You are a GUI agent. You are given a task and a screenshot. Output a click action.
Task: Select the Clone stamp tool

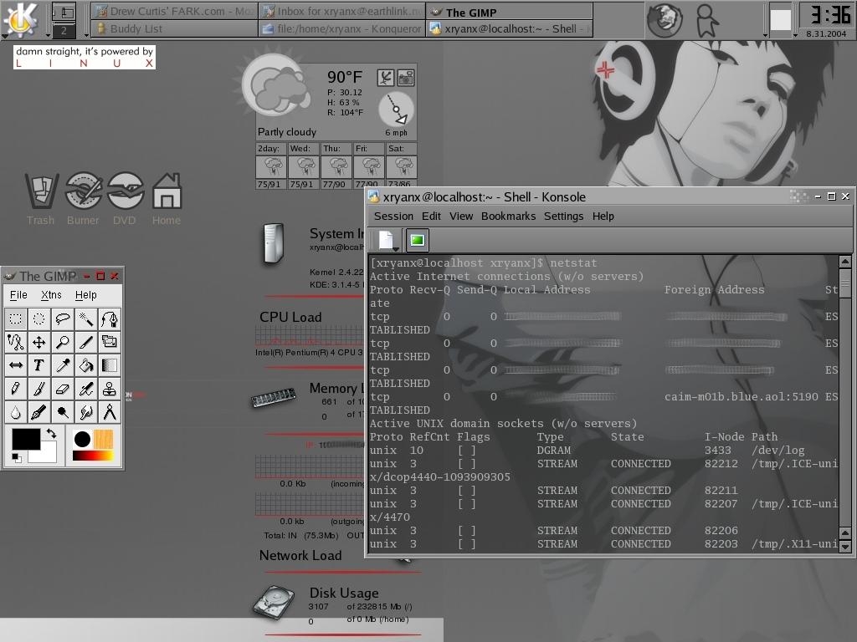[x=110, y=389]
